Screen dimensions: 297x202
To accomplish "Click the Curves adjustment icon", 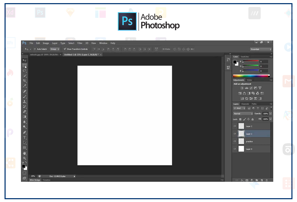I will pyautogui.click(x=251, y=88).
